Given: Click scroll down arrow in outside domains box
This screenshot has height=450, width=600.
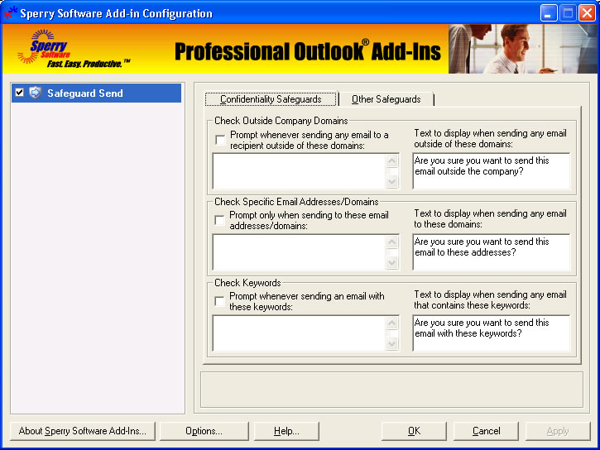Looking at the screenshot, I should [x=391, y=181].
